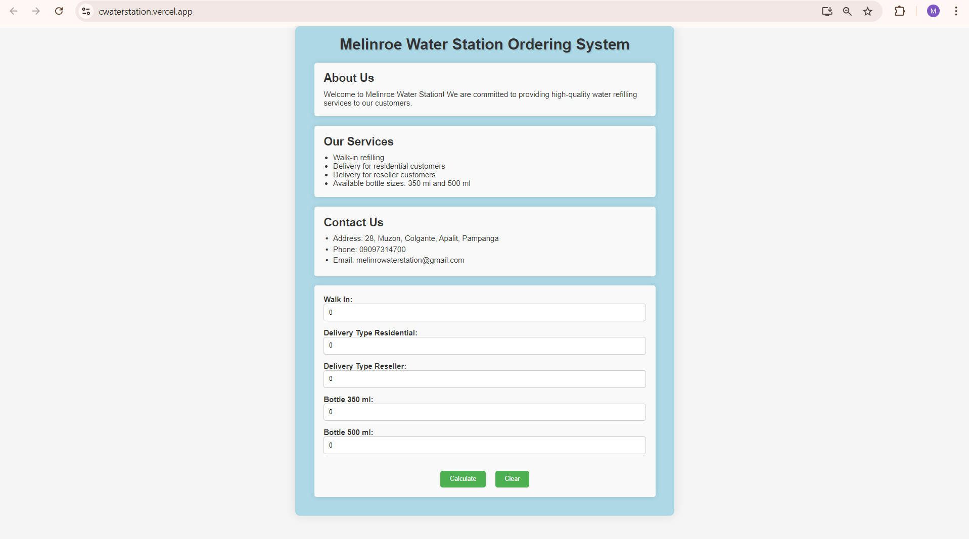
Task: Open the Chrome profile avatar
Action: [x=933, y=11]
